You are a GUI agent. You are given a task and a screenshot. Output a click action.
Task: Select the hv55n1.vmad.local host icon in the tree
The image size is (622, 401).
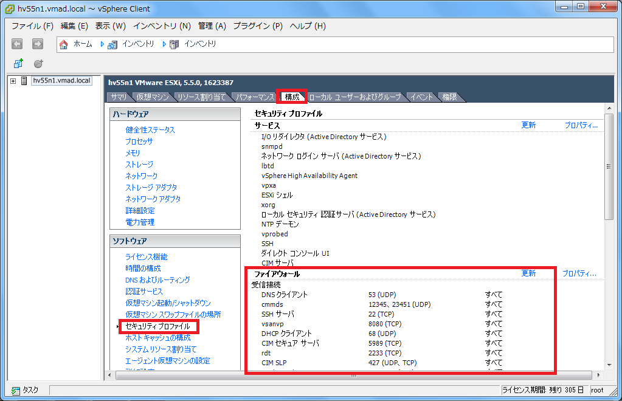click(x=24, y=81)
